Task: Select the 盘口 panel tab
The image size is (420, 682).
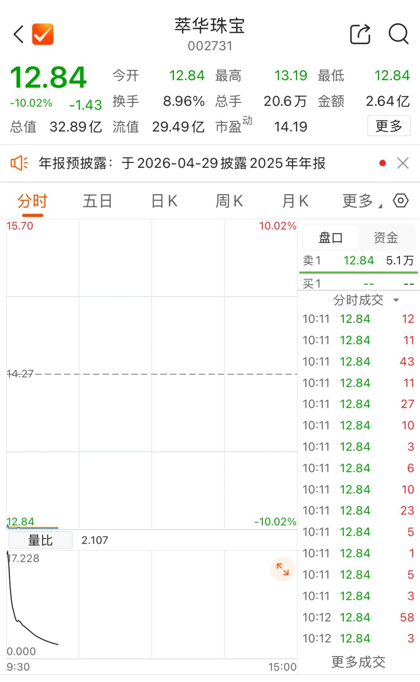Action: (x=331, y=237)
